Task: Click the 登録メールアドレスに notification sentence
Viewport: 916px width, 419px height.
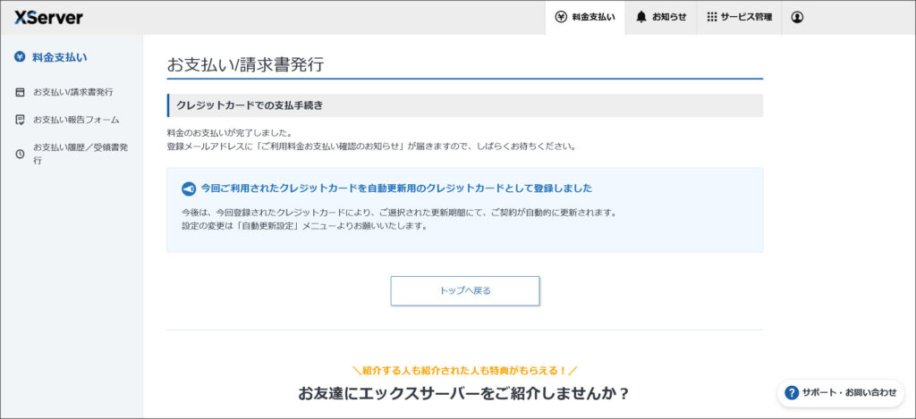Action: tap(372, 147)
